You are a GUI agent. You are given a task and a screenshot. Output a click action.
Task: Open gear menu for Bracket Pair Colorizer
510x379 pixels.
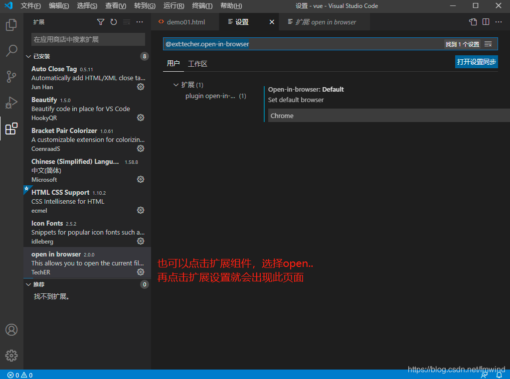tap(141, 148)
